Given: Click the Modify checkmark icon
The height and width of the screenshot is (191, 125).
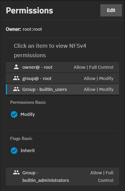Looking at the screenshot, I should [14, 114].
